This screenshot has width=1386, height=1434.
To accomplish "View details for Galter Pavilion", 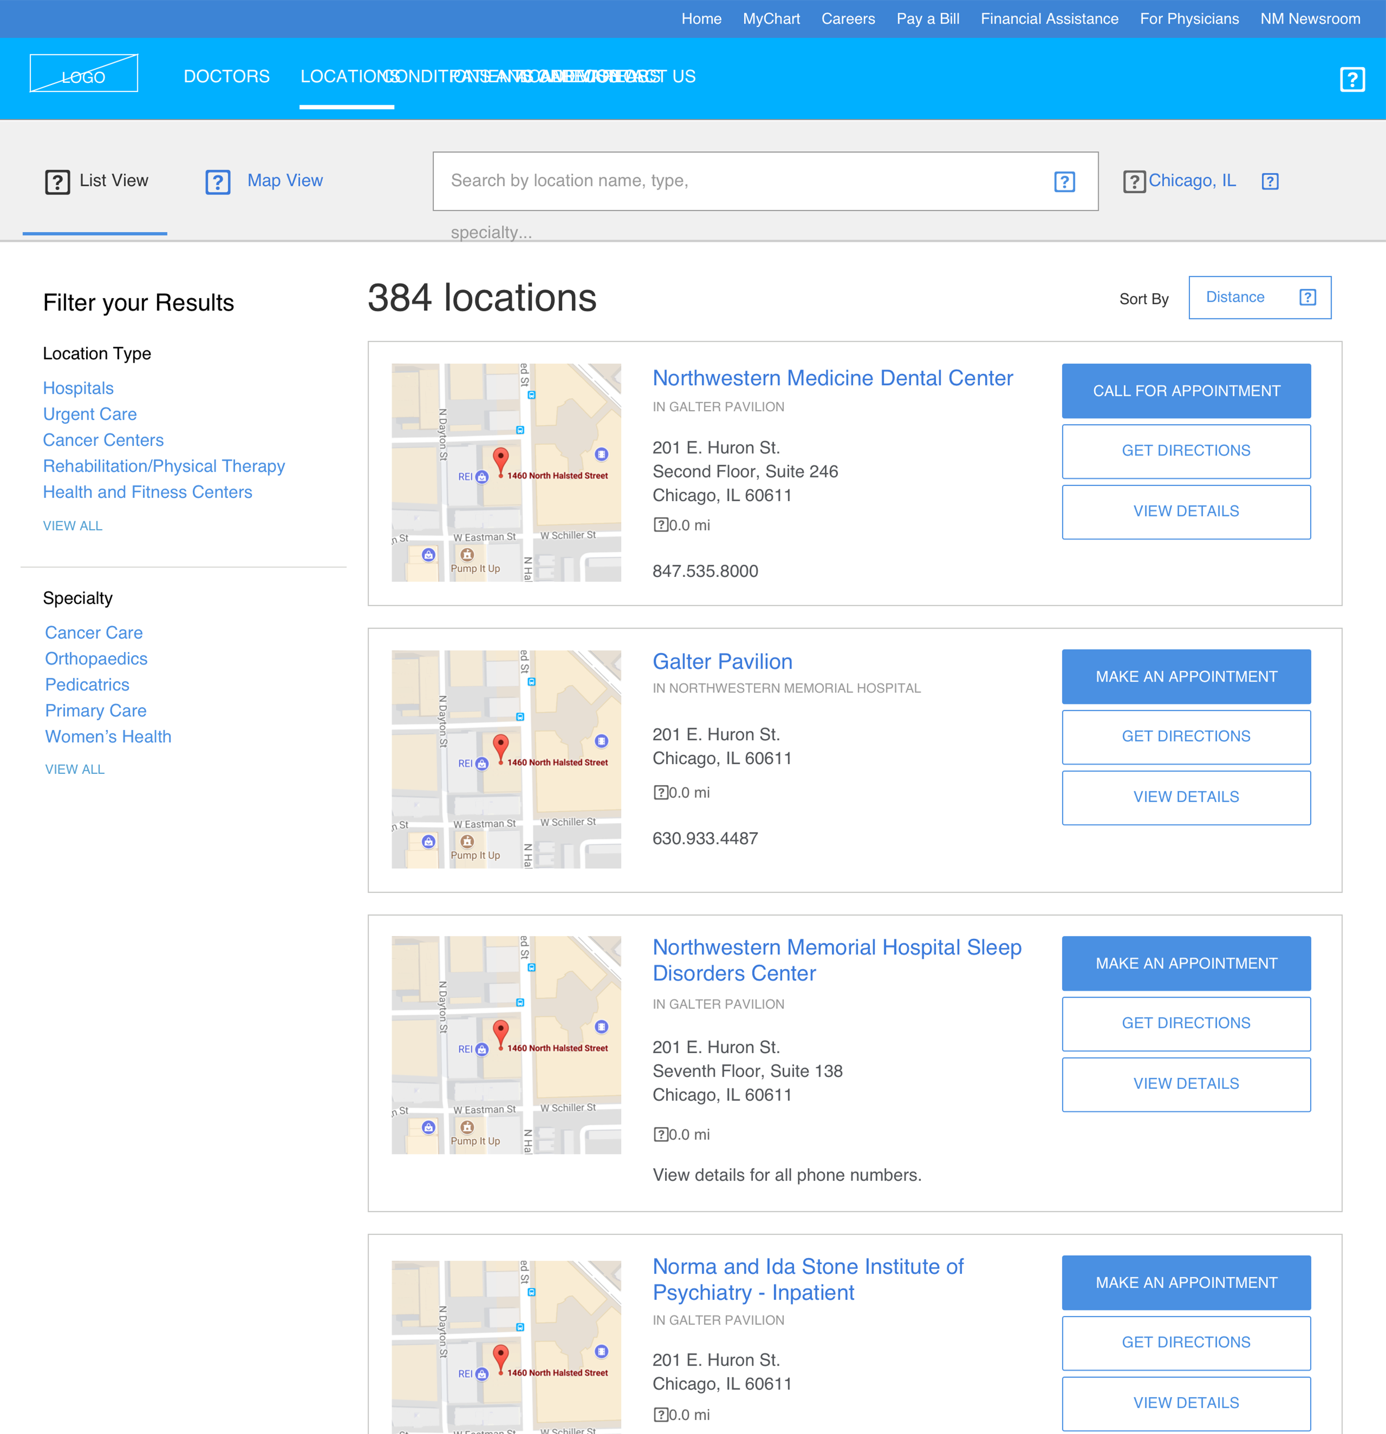I will [1186, 797].
